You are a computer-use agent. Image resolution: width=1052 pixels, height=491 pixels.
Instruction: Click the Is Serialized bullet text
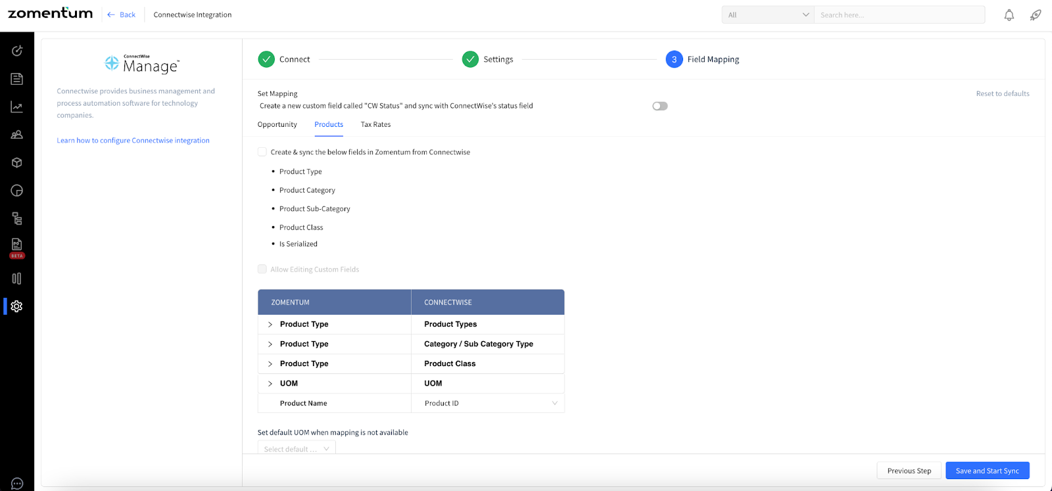pyautogui.click(x=299, y=244)
